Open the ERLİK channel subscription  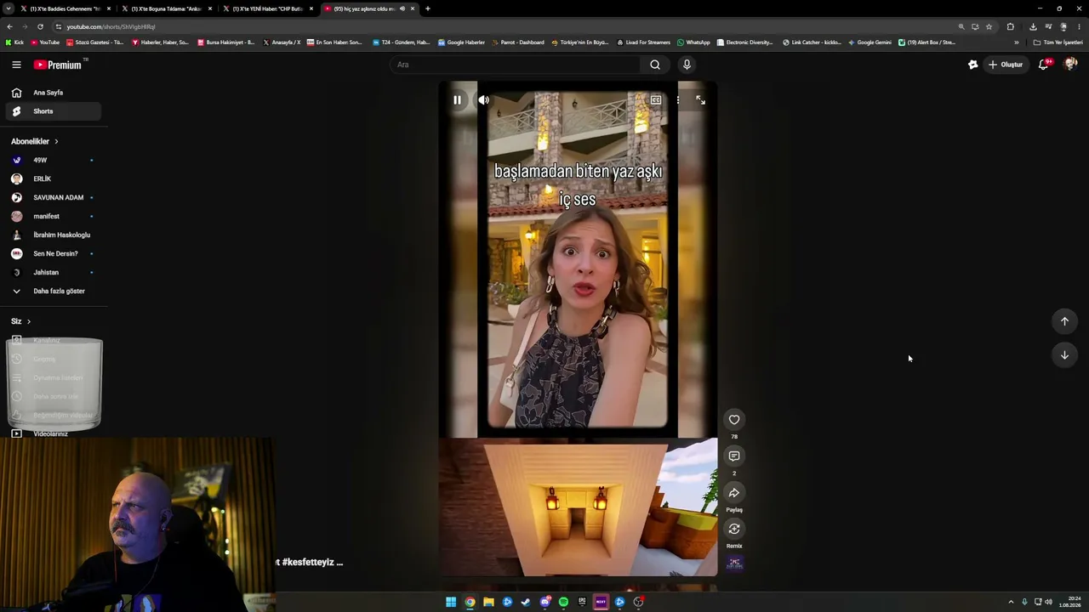54,178
